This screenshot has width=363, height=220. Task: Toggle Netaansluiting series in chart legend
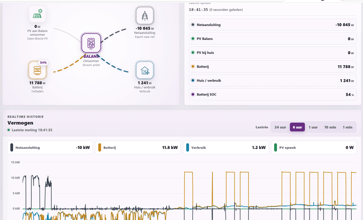click(50, 148)
